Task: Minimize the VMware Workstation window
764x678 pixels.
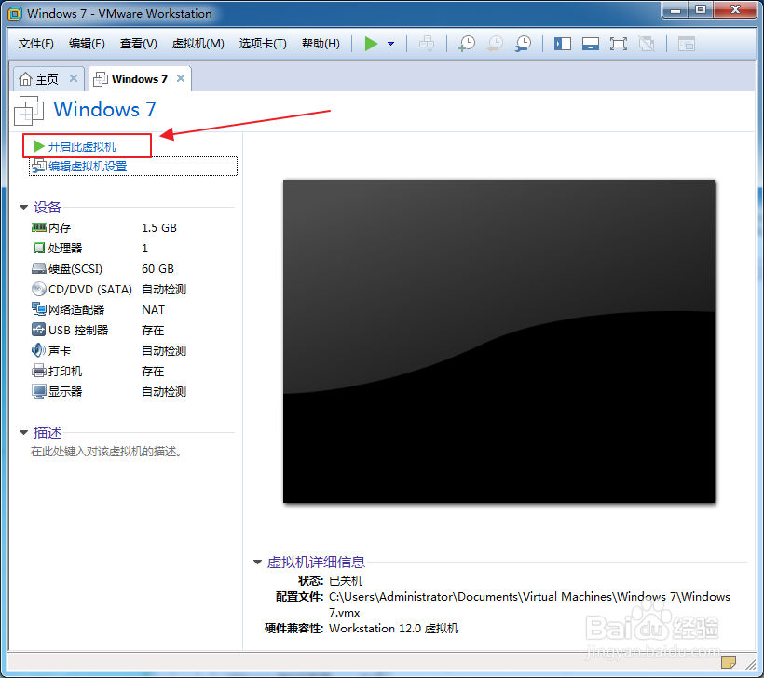Action: click(675, 9)
